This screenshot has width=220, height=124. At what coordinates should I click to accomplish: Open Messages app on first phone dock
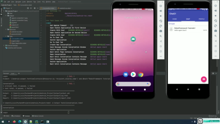[x=125, y=74]
